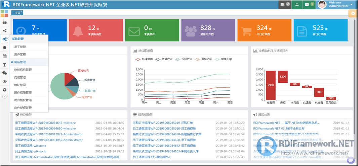Open 销售订货流程WF-20194908034958 finished task
This screenshot has width=358, height=166.
pyautogui.click(x=167, y=134)
